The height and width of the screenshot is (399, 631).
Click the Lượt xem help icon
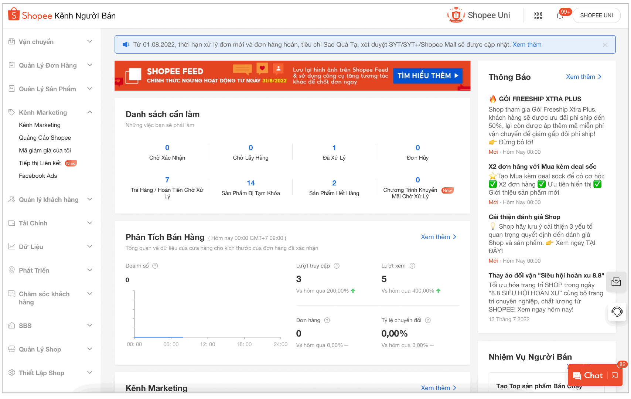click(x=413, y=266)
